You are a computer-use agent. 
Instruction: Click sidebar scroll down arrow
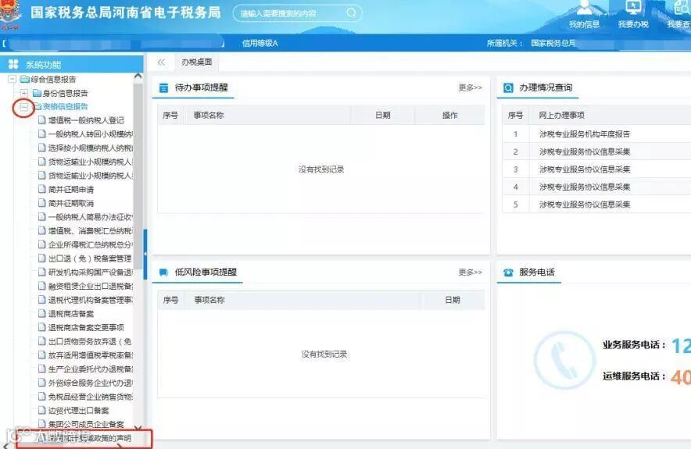point(138,427)
